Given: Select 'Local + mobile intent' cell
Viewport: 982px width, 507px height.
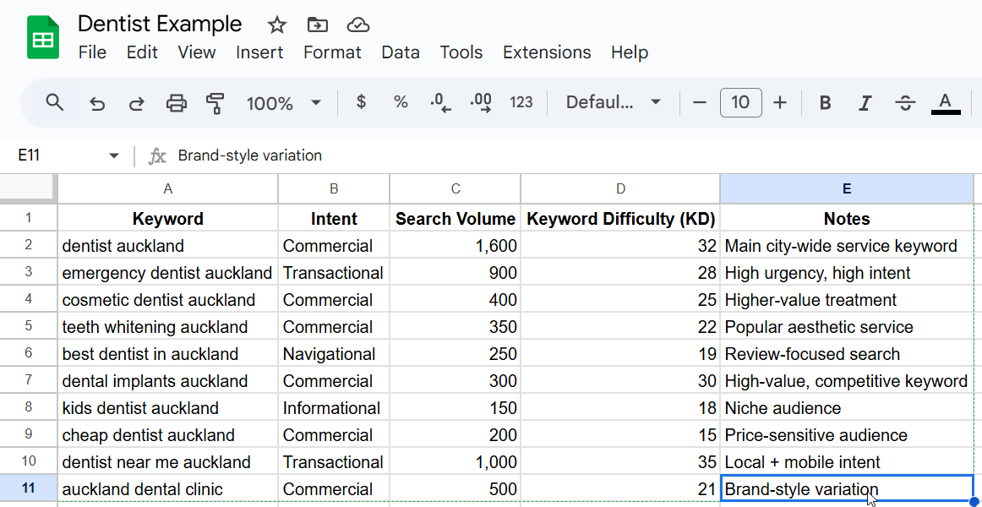Looking at the screenshot, I should tap(847, 462).
